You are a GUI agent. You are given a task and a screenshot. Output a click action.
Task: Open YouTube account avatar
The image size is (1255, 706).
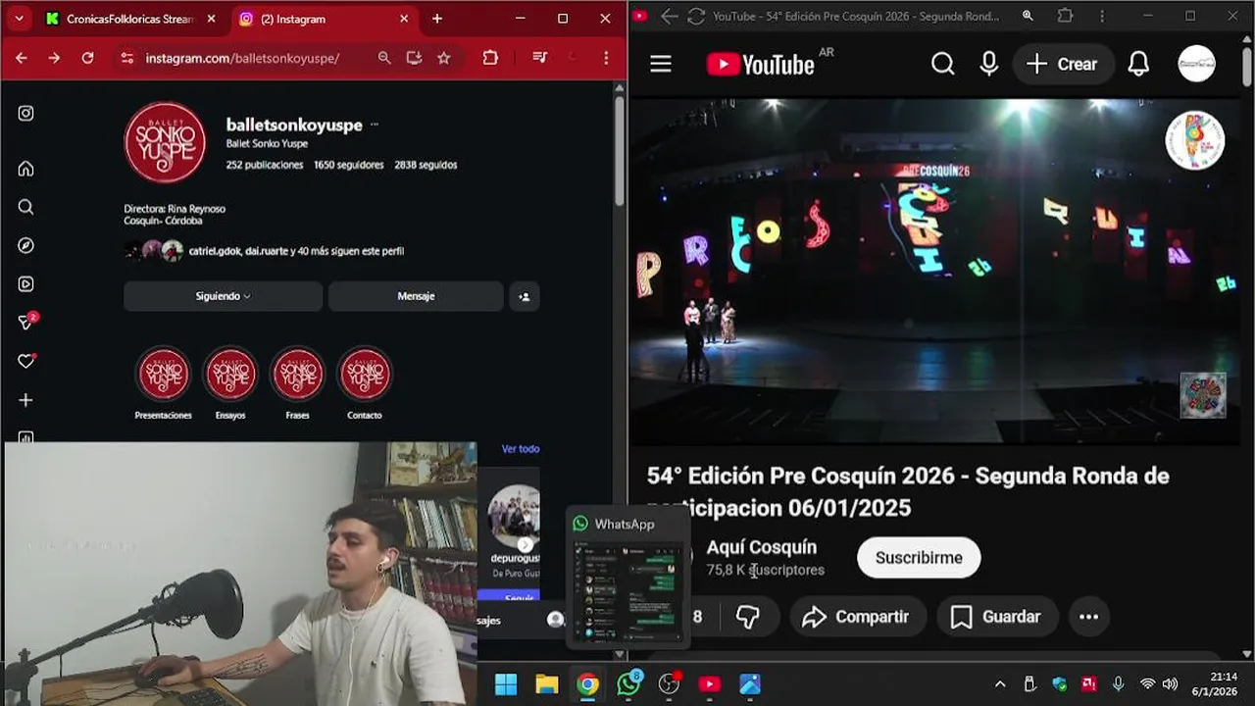[x=1196, y=64]
